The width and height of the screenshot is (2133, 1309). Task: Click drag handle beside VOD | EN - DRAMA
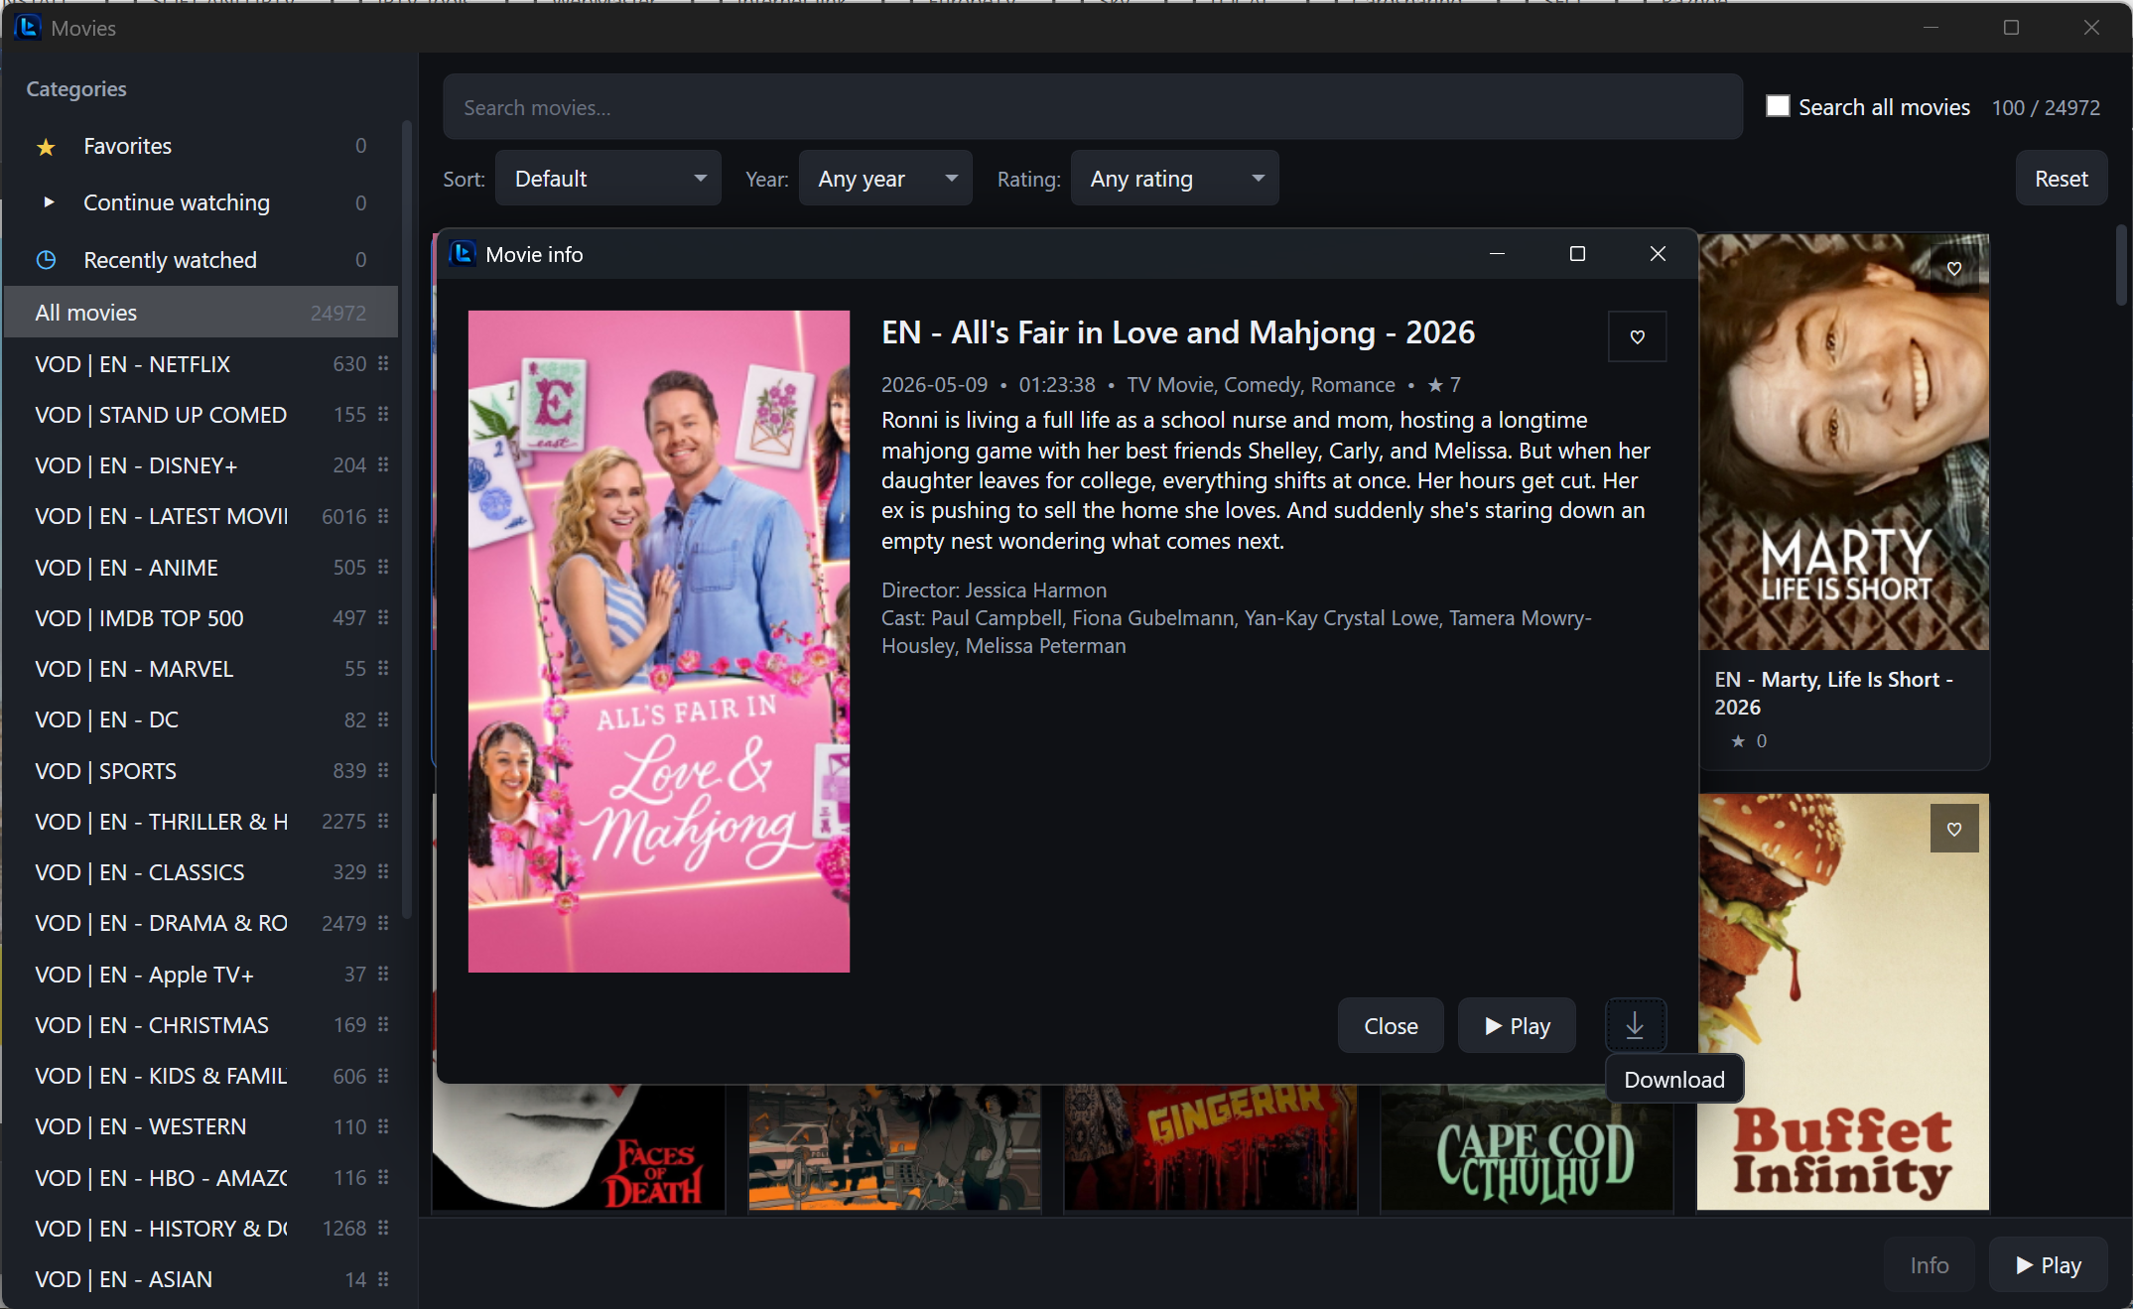[x=383, y=924]
